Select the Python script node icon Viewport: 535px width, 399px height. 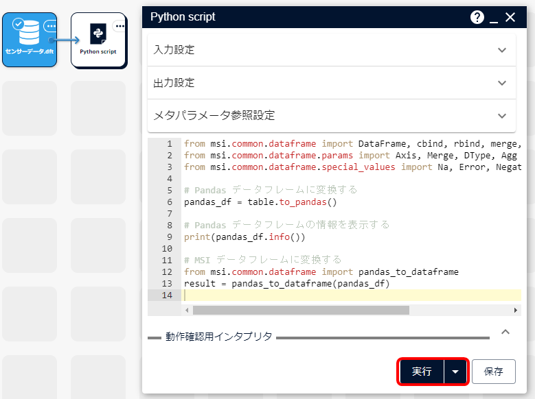tap(98, 34)
